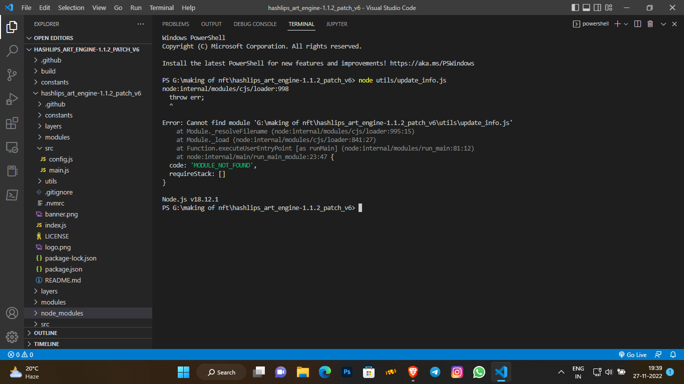The width and height of the screenshot is (684, 384).
Task: Open WhatsApp from the taskbar
Action: pyautogui.click(x=479, y=372)
